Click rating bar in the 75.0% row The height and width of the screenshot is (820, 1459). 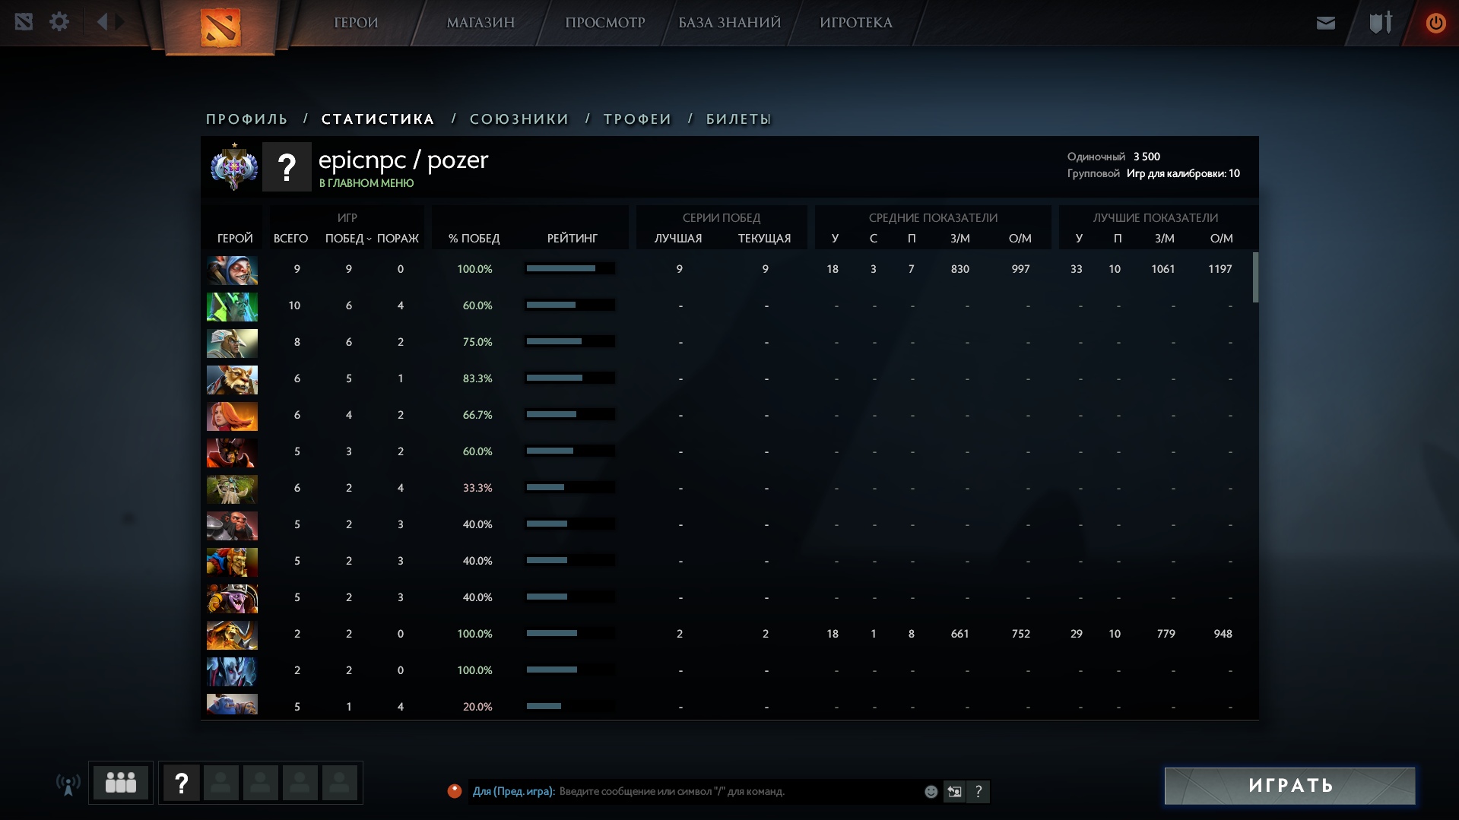coord(570,342)
